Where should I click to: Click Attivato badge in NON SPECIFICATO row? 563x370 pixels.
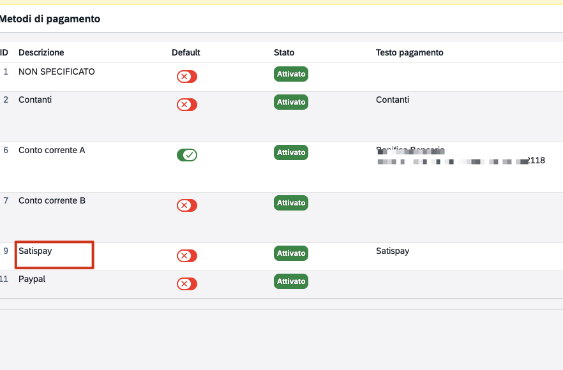(x=291, y=74)
